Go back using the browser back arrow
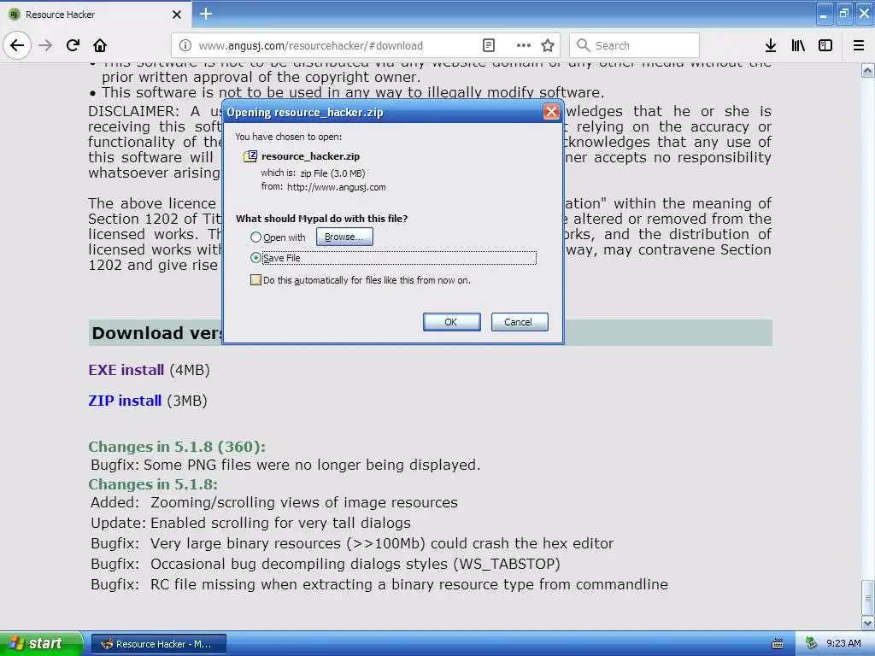This screenshot has height=656, width=875. (17, 45)
